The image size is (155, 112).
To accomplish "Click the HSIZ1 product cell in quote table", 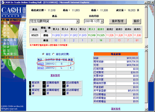I will [x=35, y=35].
